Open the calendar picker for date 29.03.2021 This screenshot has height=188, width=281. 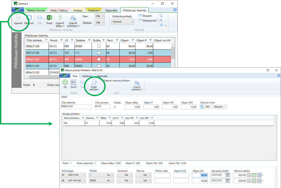pos(227,175)
